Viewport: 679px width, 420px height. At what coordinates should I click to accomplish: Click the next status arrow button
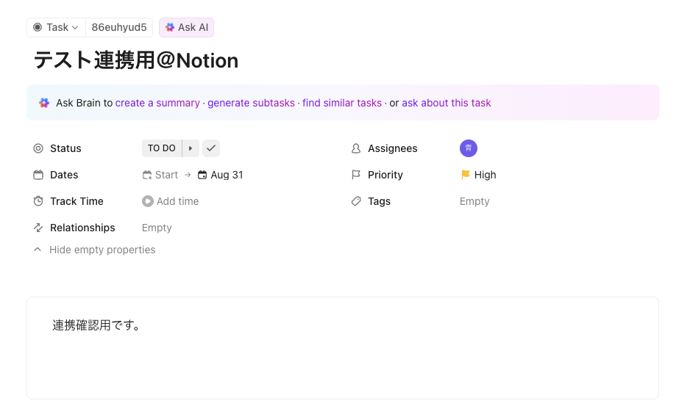[191, 148]
